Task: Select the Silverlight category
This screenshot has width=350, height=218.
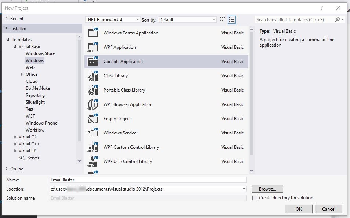Action: click(35, 102)
